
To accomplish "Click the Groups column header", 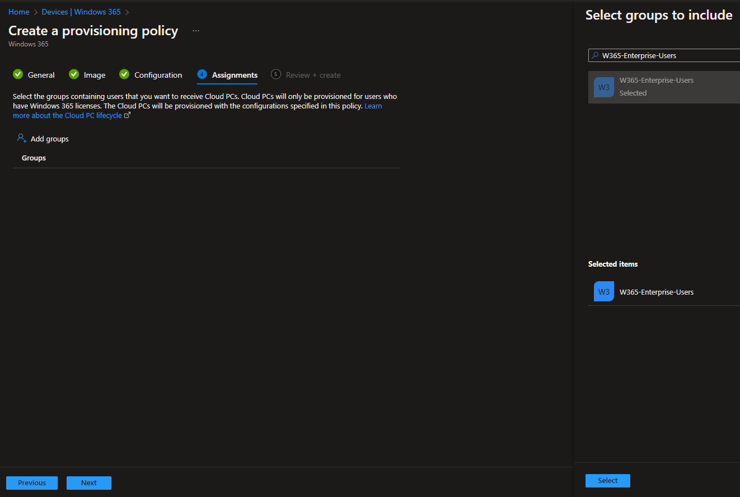I will coord(34,158).
